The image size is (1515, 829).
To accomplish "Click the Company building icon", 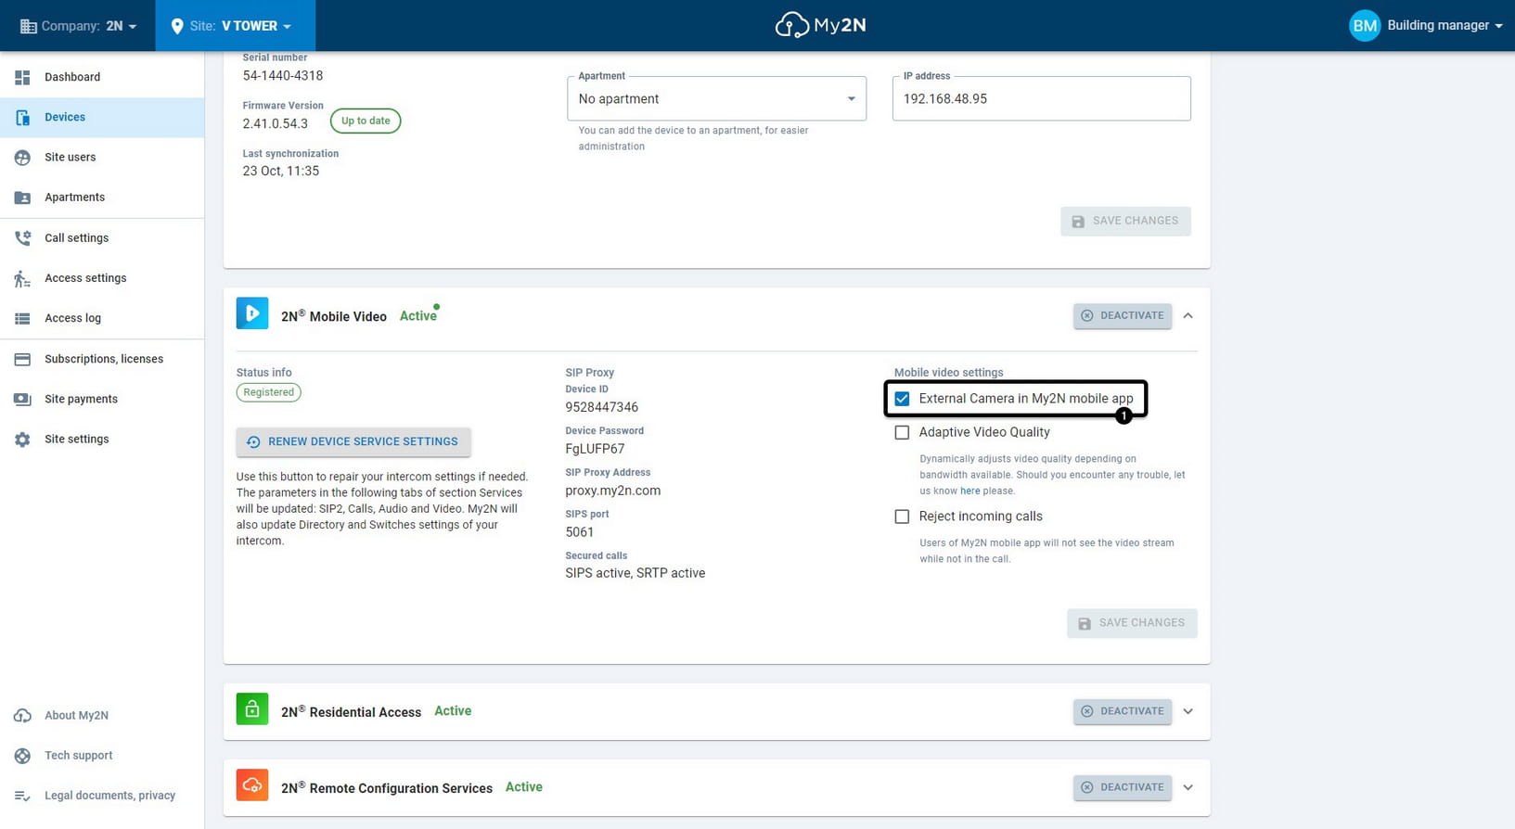I will point(29,26).
